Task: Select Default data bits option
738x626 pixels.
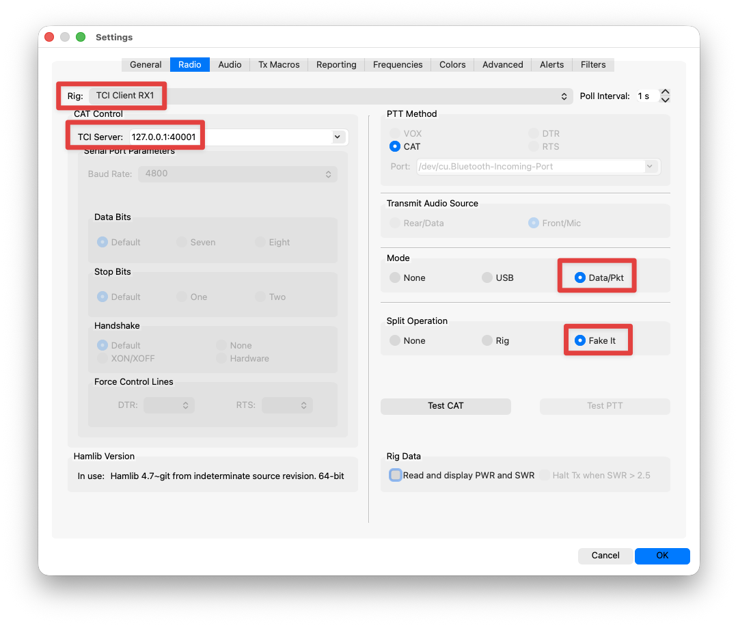Action: [x=119, y=242]
